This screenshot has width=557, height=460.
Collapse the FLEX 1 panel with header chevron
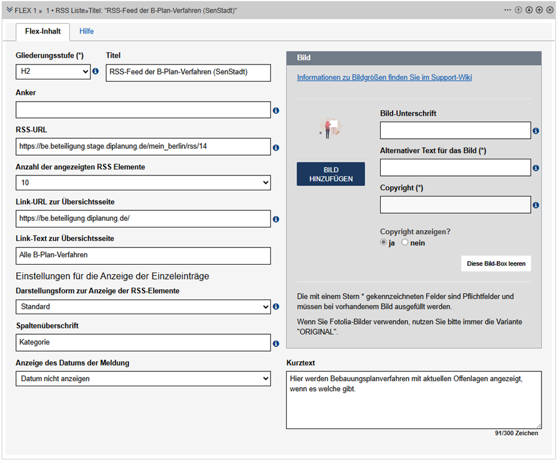click(9, 11)
